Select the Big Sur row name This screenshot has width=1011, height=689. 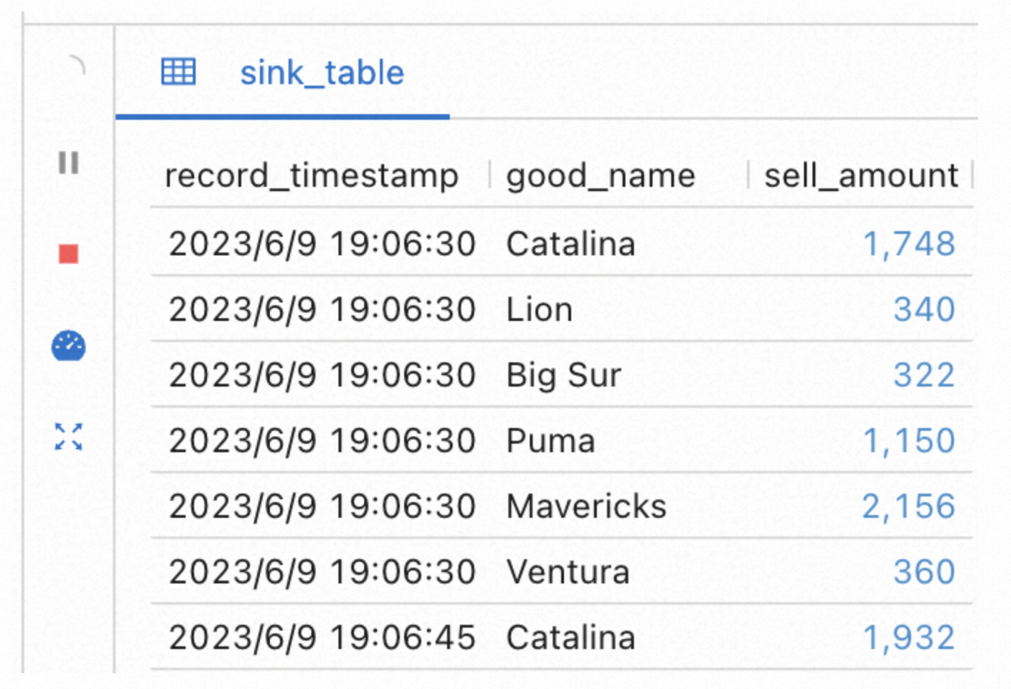pyautogui.click(x=564, y=376)
